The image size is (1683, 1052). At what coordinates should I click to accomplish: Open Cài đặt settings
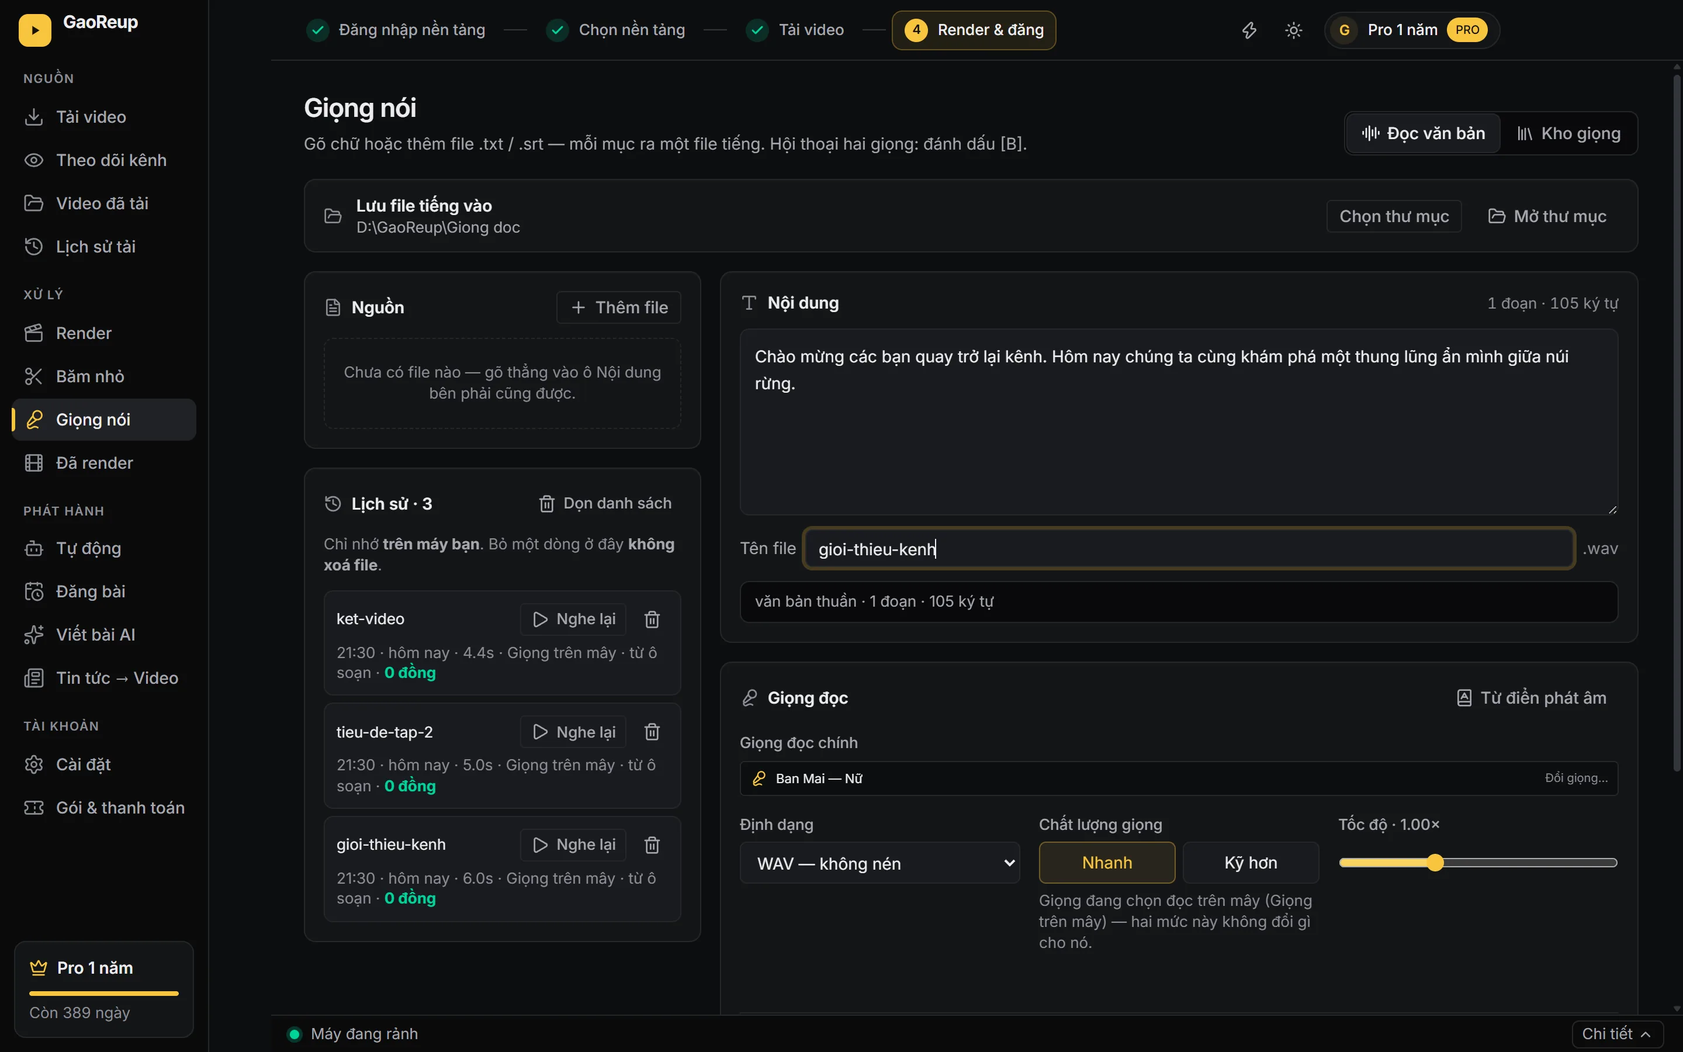click(x=105, y=764)
